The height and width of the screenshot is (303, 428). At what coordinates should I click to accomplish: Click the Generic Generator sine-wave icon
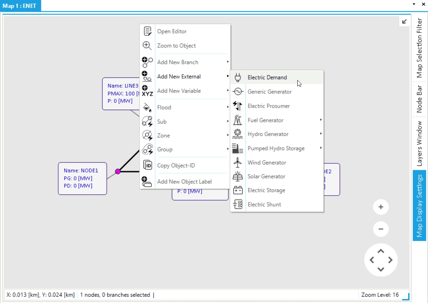238,92
